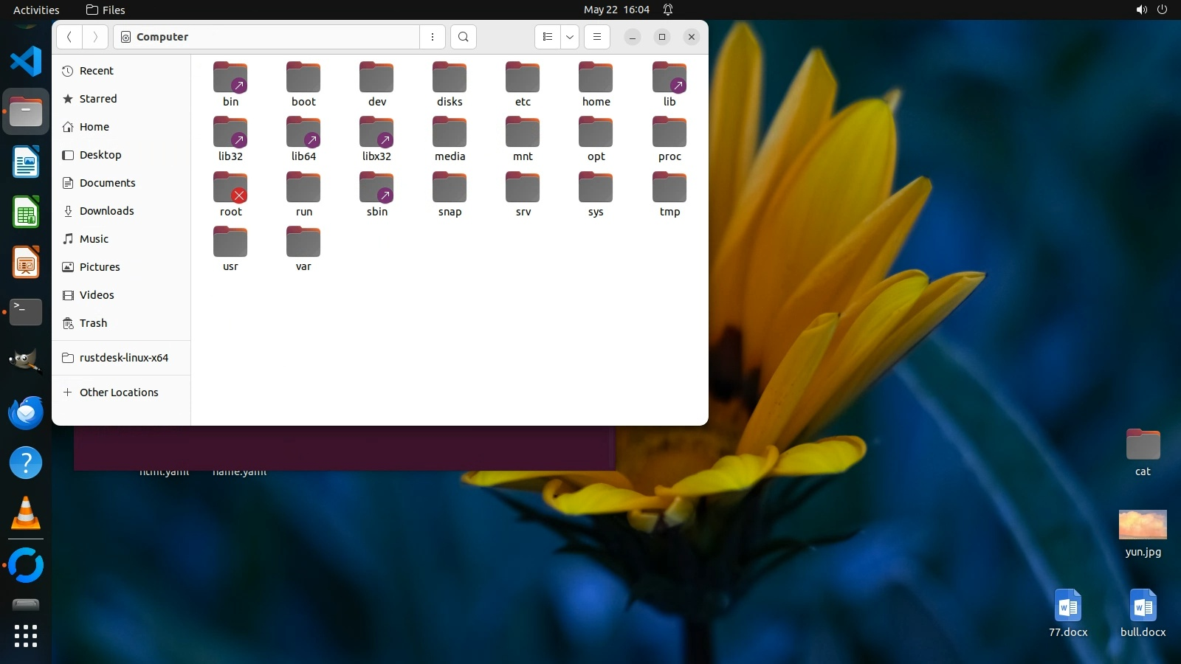Click Other Locations in sidebar
The height and width of the screenshot is (664, 1181).
tap(118, 392)
